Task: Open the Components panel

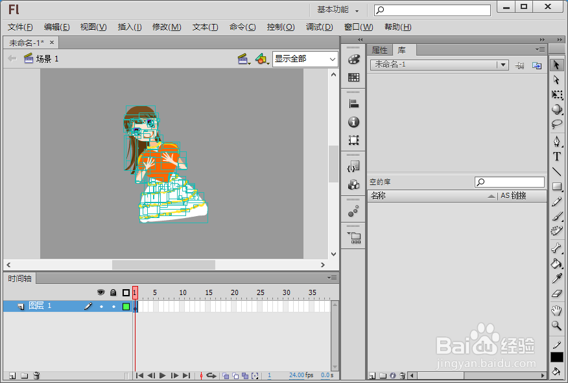Action: coord(353,184)
